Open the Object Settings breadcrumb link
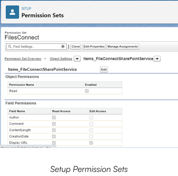Viewport: 178px width, 176px height. pyautogui.click(x=61, y=59)
